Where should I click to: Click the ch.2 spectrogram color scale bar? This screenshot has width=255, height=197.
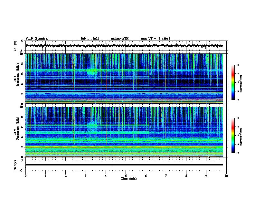[233, 136]
